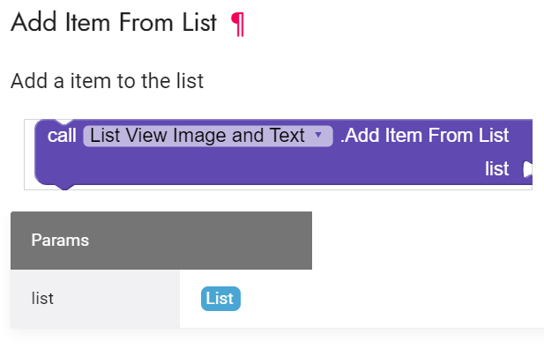
Task: Click the small arrow in the component selector
Action: pos(318,135)
